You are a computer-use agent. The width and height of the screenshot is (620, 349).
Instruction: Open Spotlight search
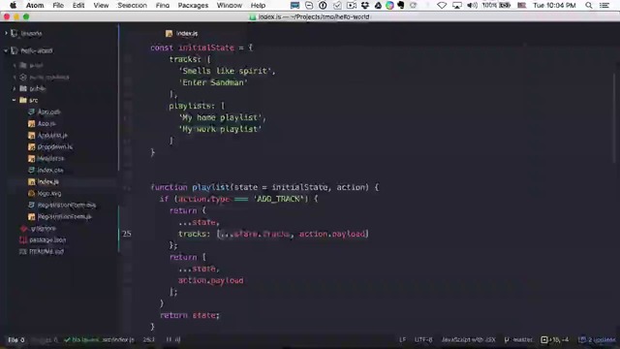[589, 5]
